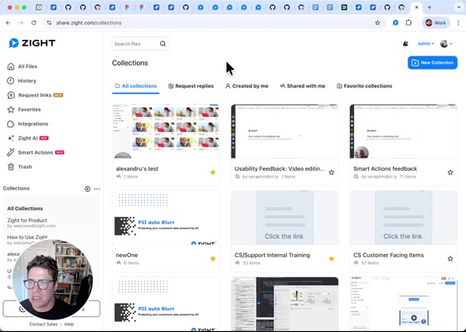Open Zight AI section
The image size is (466, 332).
[x=27, y=138]
